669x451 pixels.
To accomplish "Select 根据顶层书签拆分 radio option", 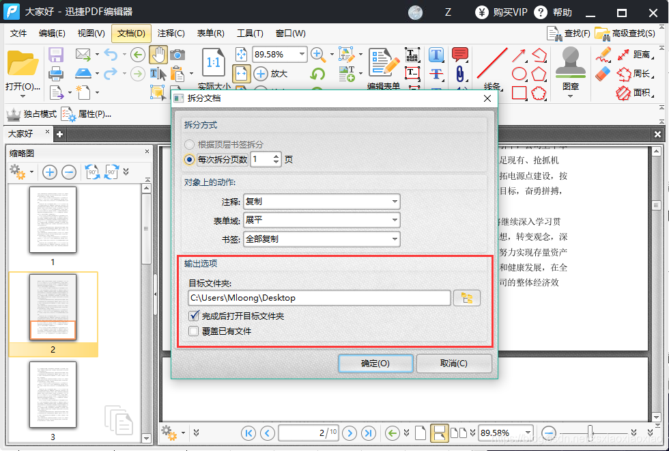I will (190, 144).
